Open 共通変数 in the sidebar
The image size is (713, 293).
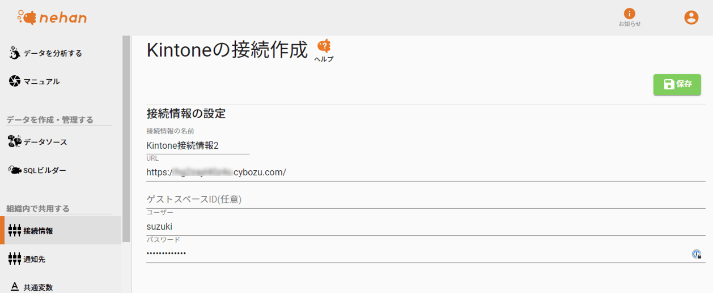pos(38,287)
